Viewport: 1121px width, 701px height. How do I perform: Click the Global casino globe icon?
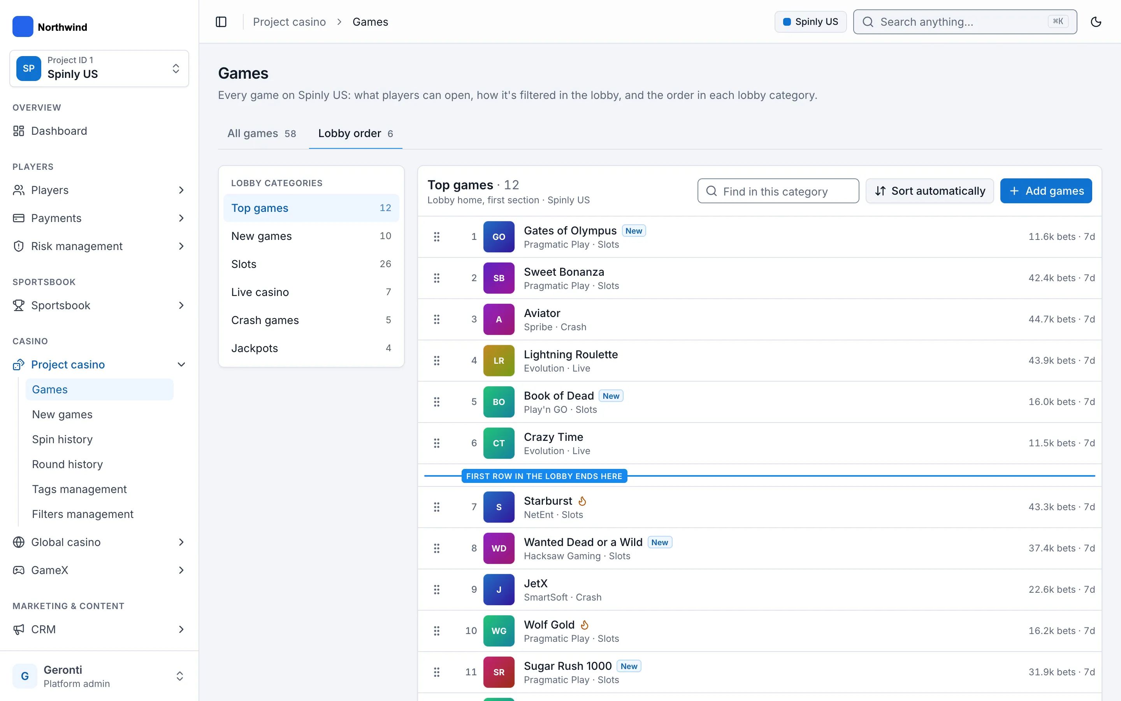tap(19, 542)
